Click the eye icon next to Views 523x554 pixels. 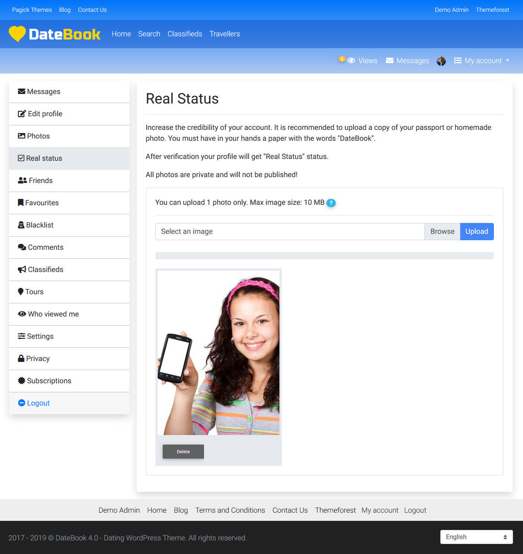pos(351,60)
